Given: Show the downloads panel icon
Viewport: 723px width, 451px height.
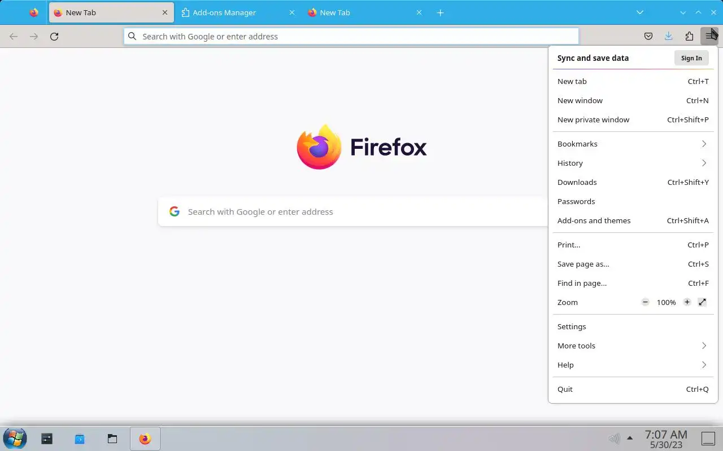Looking at the screenshot, I should [x=669, y=36].
